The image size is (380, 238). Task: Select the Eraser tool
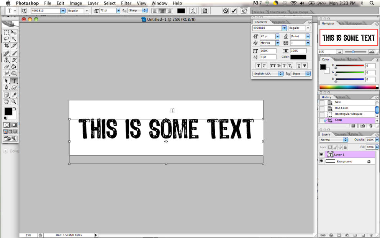click(7, 66)
